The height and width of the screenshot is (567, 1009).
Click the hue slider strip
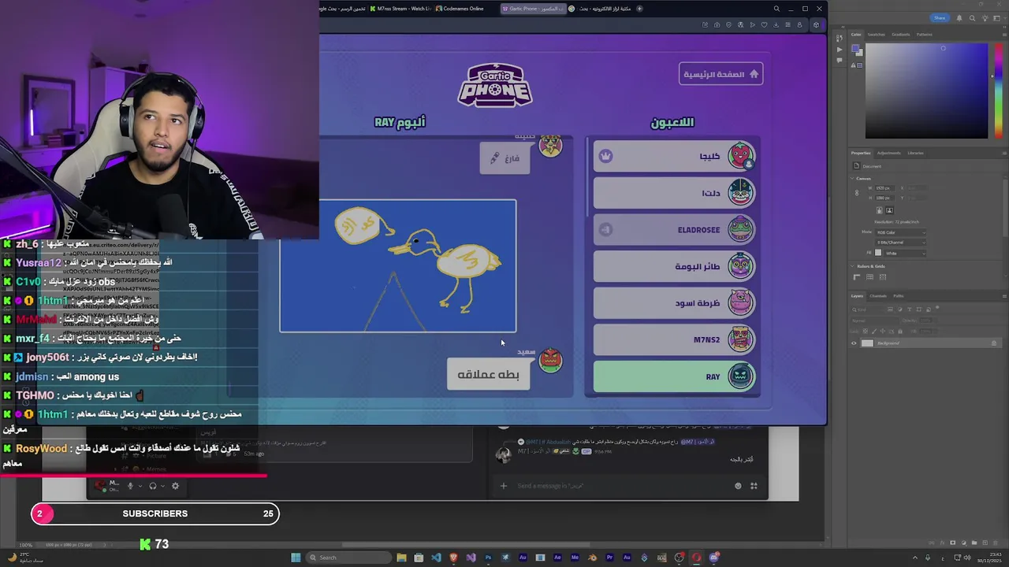click(999, 91)
